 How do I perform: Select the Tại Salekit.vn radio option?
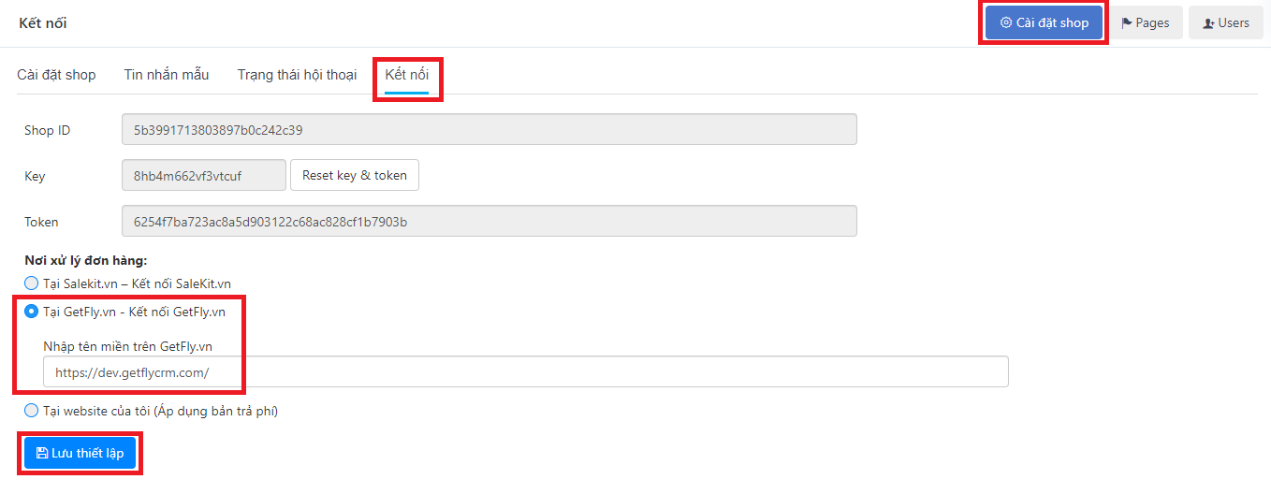point(32,283)
